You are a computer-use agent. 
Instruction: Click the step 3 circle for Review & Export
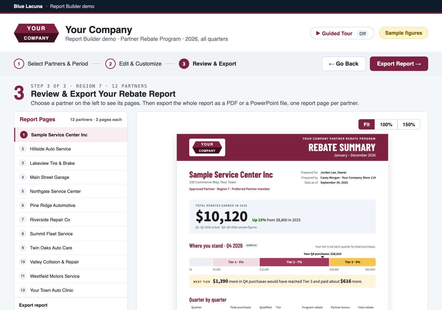184,64
